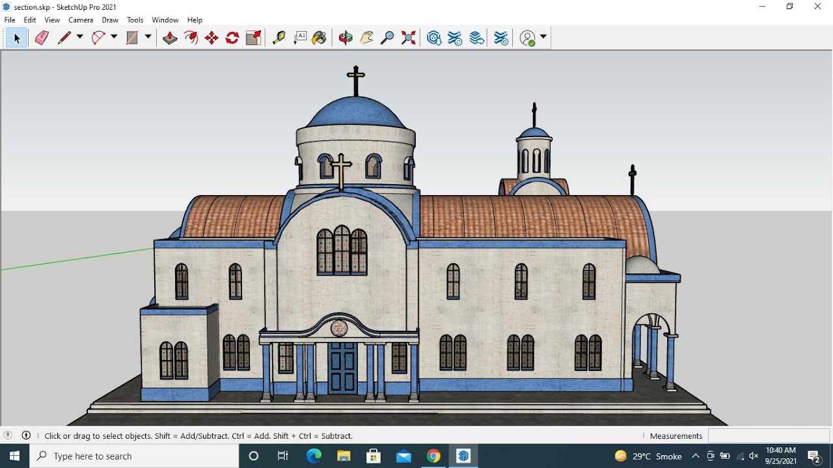This screenshot has width=833, height=468.
Task: Select the Eraser tool
Action: tap(42, 38)
